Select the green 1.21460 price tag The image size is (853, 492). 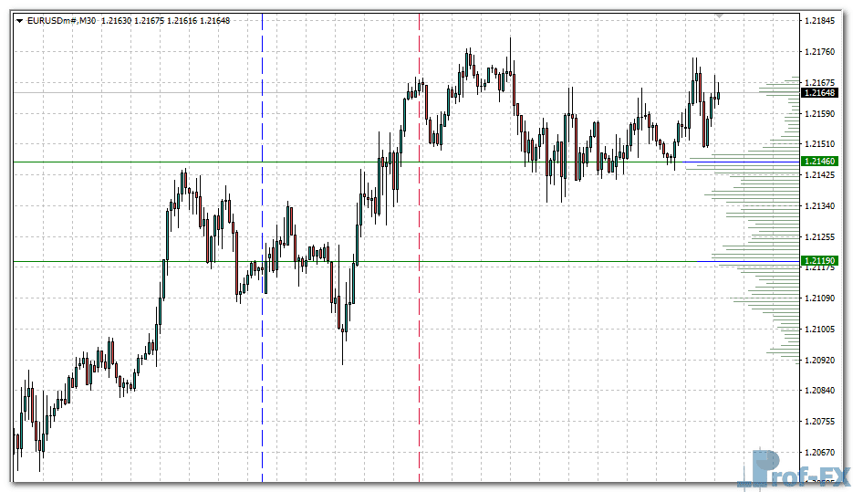pos(820,162)
